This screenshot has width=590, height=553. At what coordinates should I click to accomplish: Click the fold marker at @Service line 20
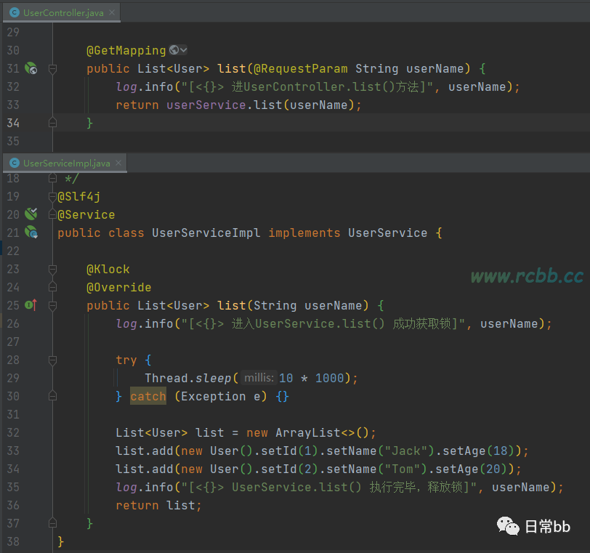[52, 214]
